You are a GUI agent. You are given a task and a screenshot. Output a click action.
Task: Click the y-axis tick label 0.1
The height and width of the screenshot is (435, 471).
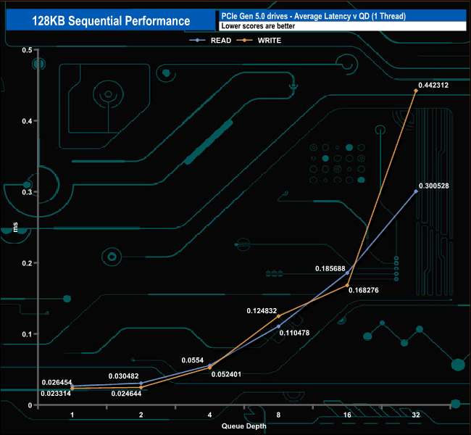tap(27, 334)
